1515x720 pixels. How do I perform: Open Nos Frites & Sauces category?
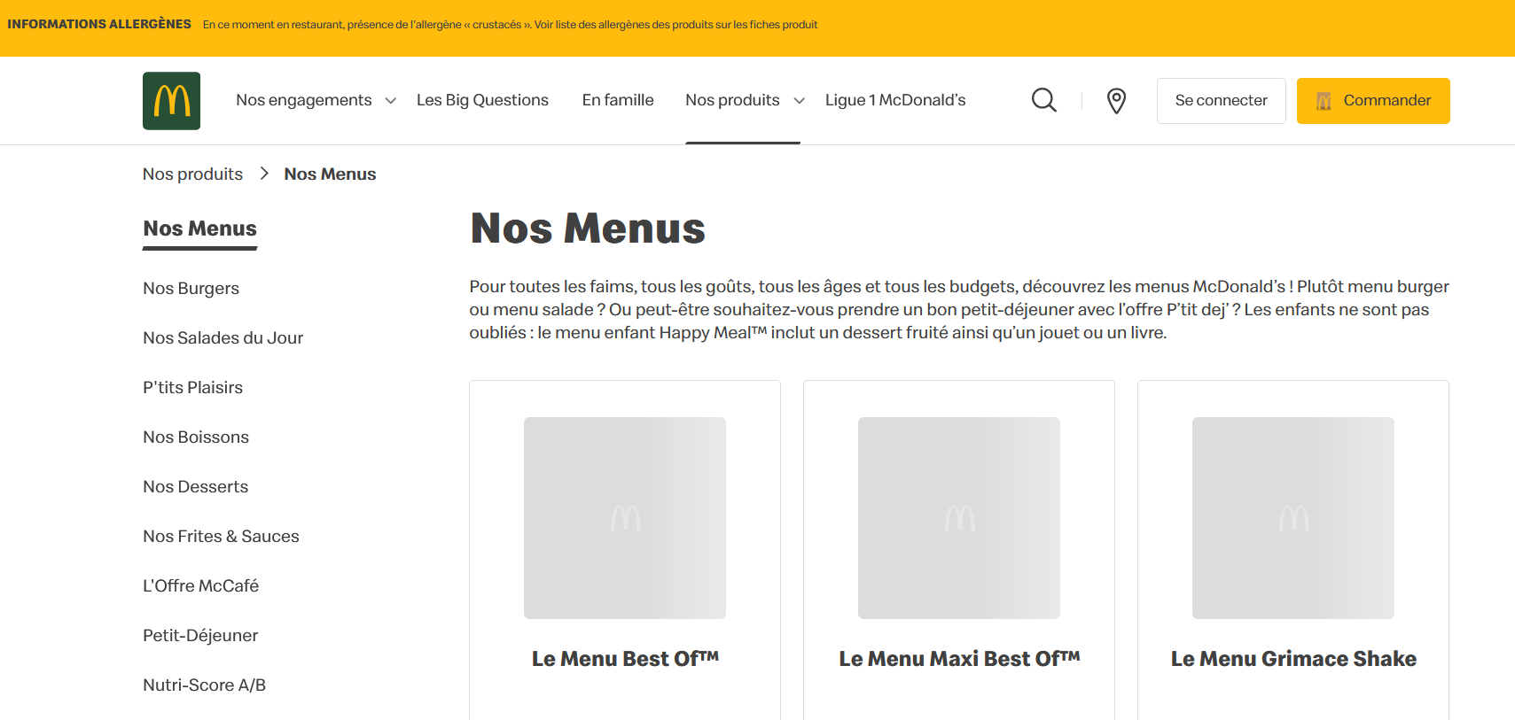click(222, 537)
